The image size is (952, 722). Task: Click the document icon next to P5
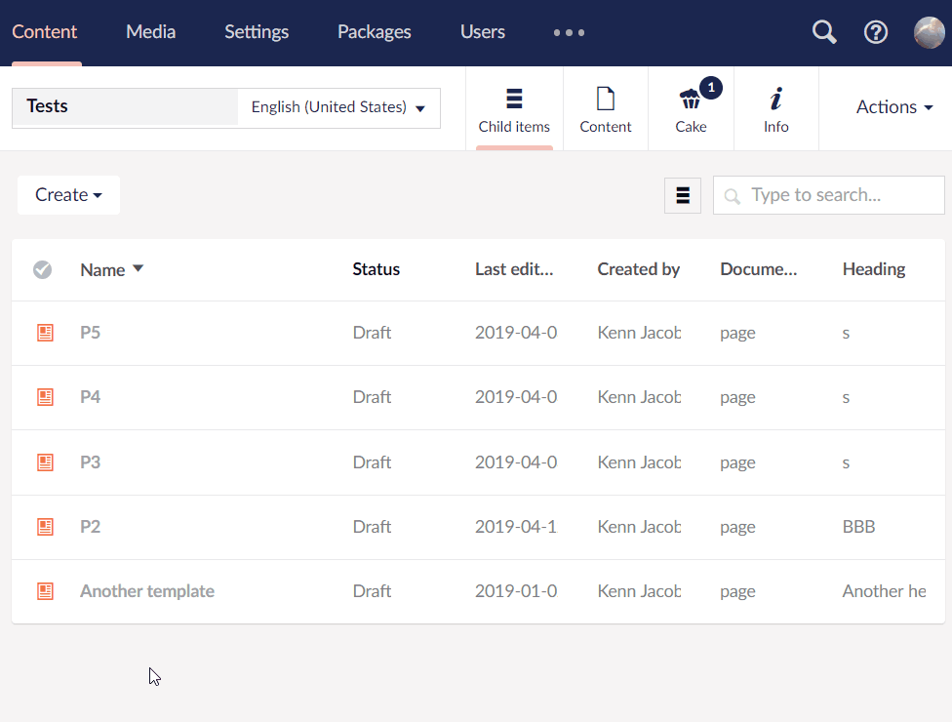44,332
